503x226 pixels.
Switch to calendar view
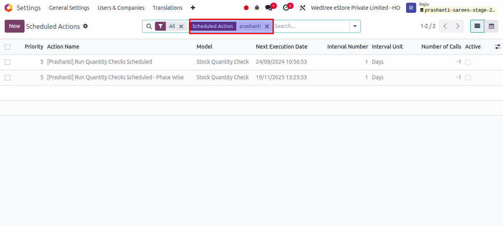coord(491,26)
